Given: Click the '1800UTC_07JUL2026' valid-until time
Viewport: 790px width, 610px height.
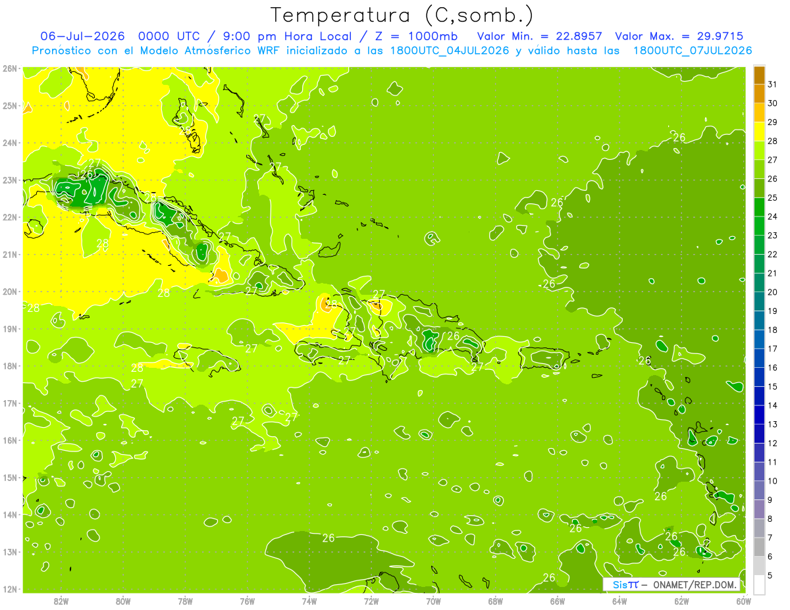Looking at the screenshot, I should [x=692, y=51].
